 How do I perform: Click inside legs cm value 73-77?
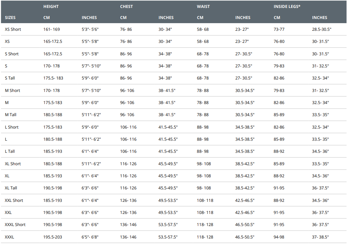pos(279,29)
